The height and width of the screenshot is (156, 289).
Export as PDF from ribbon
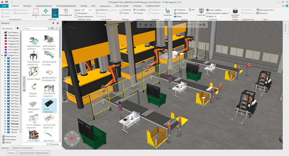click(x=192, y=10)
